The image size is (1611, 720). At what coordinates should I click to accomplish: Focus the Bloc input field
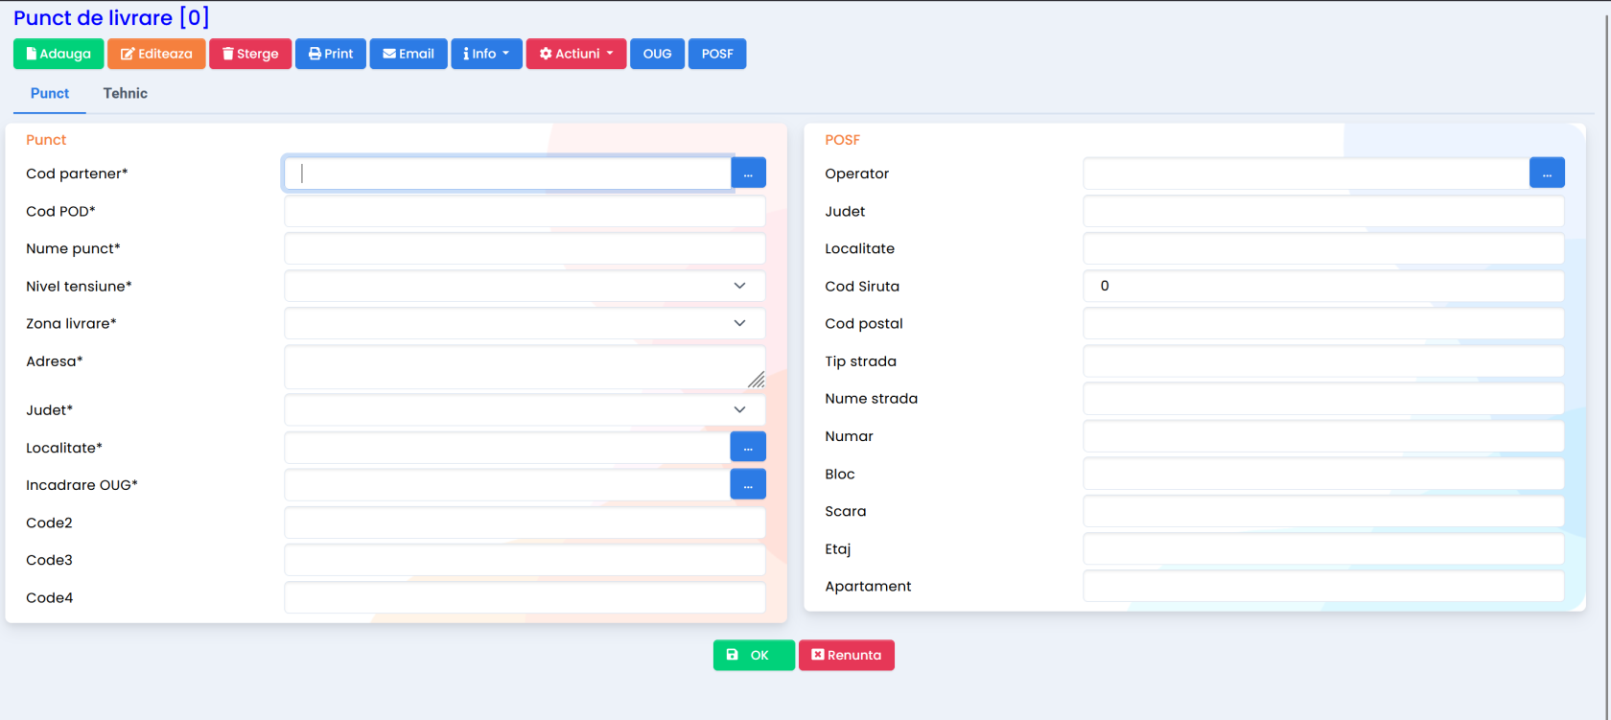click(1323, 474)
